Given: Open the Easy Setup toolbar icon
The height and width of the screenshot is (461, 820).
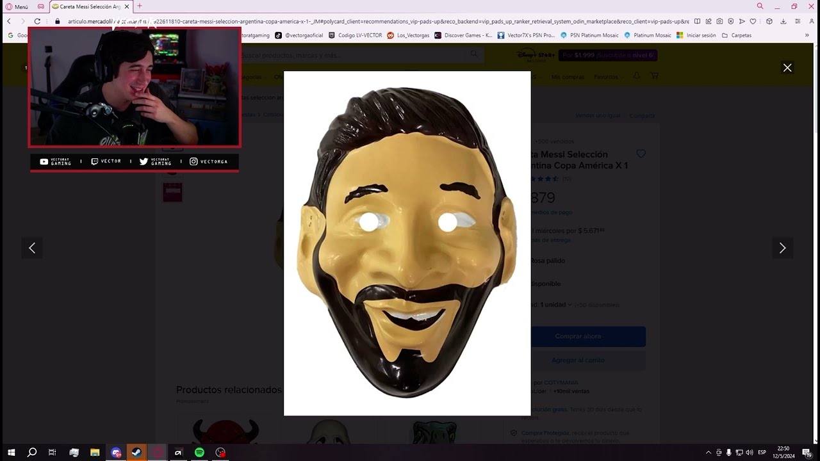Looking at the screenshot, I should coord(797,21).
